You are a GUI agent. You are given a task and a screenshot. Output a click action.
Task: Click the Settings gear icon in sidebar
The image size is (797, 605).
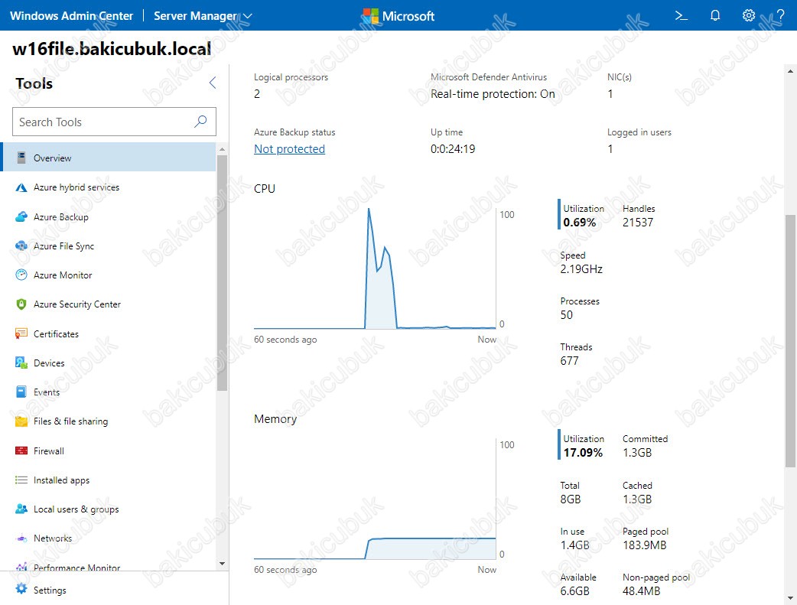click(x=21, y=589)
